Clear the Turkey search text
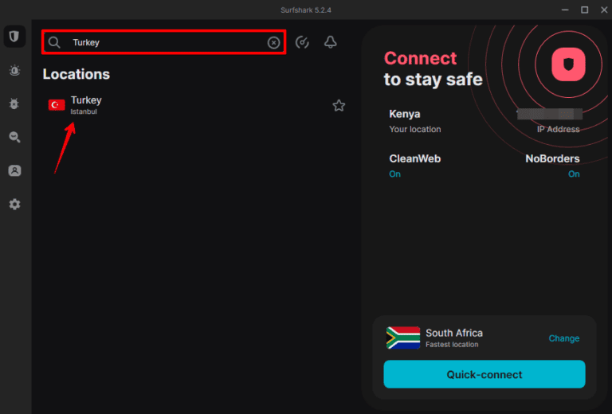The height and width of the screenshot is (414, 612). point(273,42)
